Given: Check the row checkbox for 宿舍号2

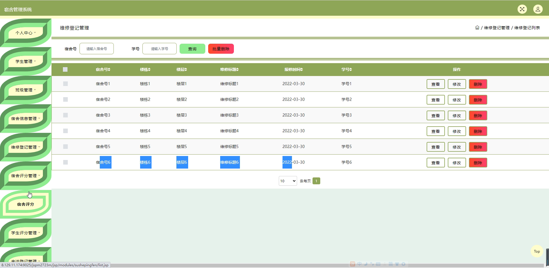Looking at the screenshot, I should click(x=65, y=99).
